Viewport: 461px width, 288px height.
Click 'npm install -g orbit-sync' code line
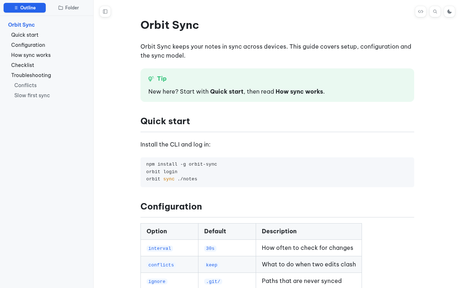(182, 164)
